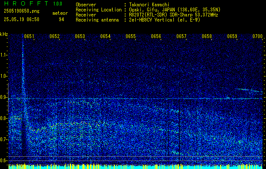Screen dimensions: 266x169
Task: Click the 0659 time marker
Action: coord(232,36)
